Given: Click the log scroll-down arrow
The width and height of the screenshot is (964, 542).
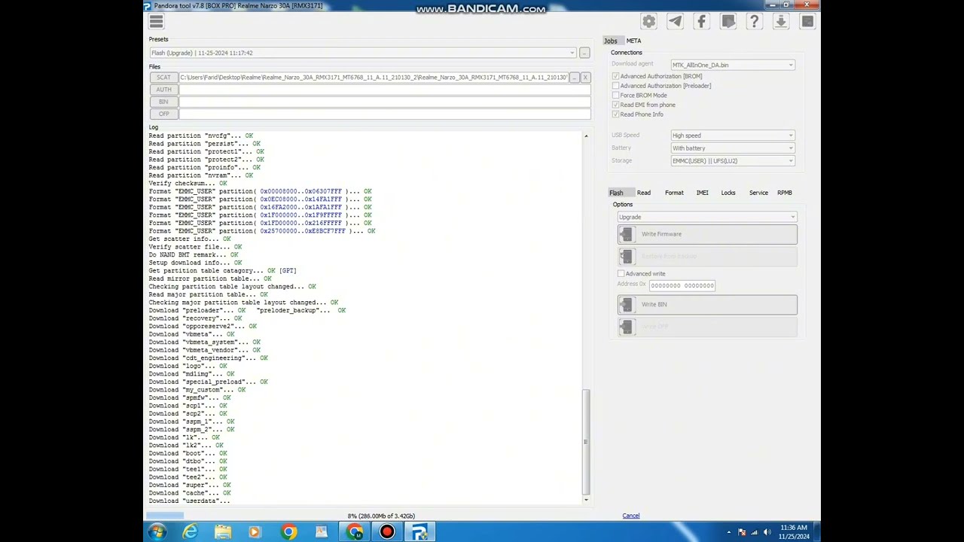Looking at the screenshot, I should [586, 499].
